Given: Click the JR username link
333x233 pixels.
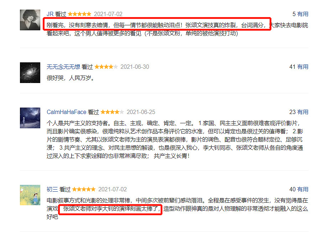Looking at the screenshot, I should [50, 14].
